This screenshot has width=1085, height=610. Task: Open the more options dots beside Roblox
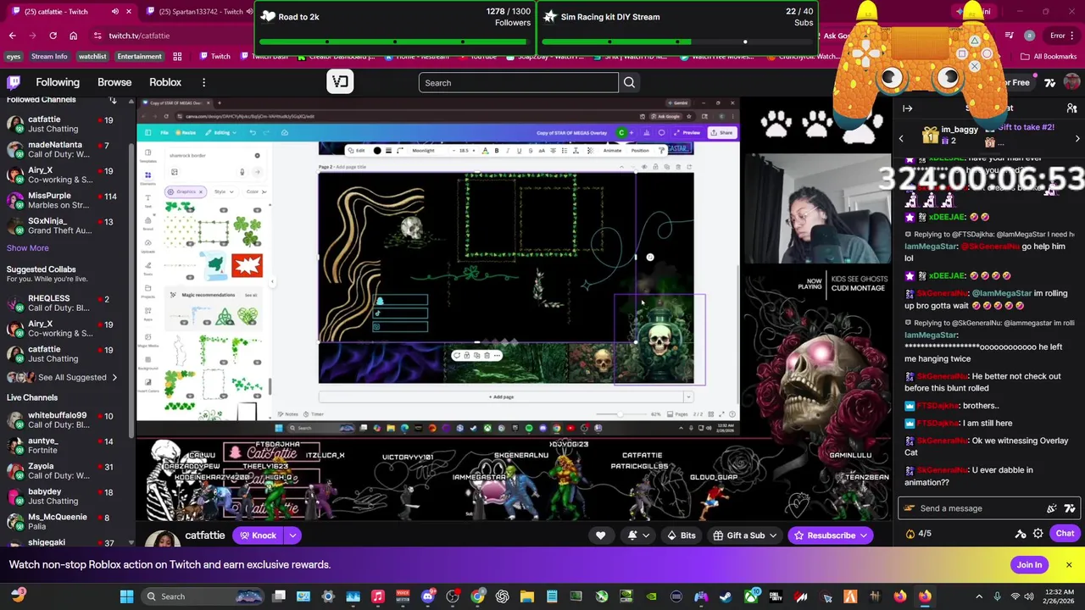pyautogui.click(x=203, y=82)
